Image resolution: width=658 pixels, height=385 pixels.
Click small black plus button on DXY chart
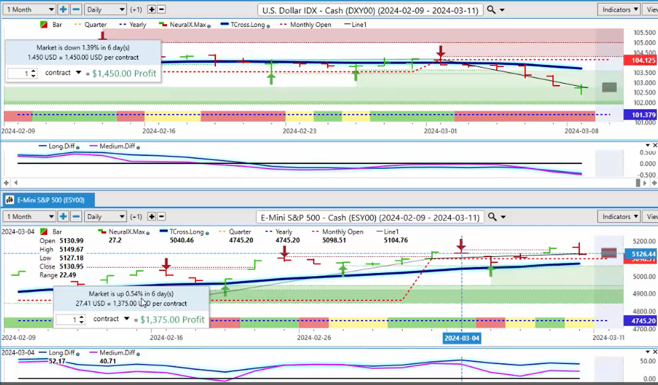pyautogui.click(x=152, y=9)
